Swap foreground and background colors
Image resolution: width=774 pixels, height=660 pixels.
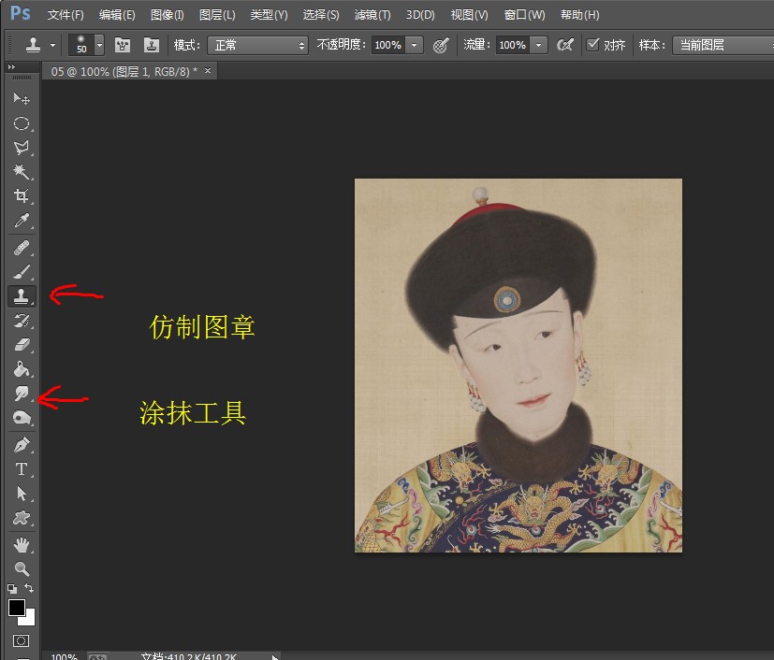click(x=29, y=588)
